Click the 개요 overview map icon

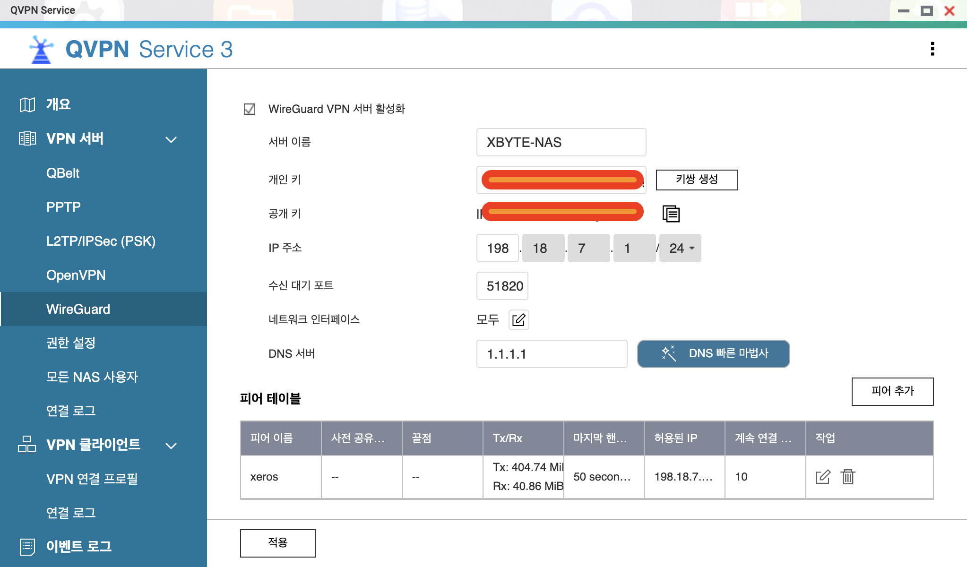pyautogui.click(x=27, y=104)
